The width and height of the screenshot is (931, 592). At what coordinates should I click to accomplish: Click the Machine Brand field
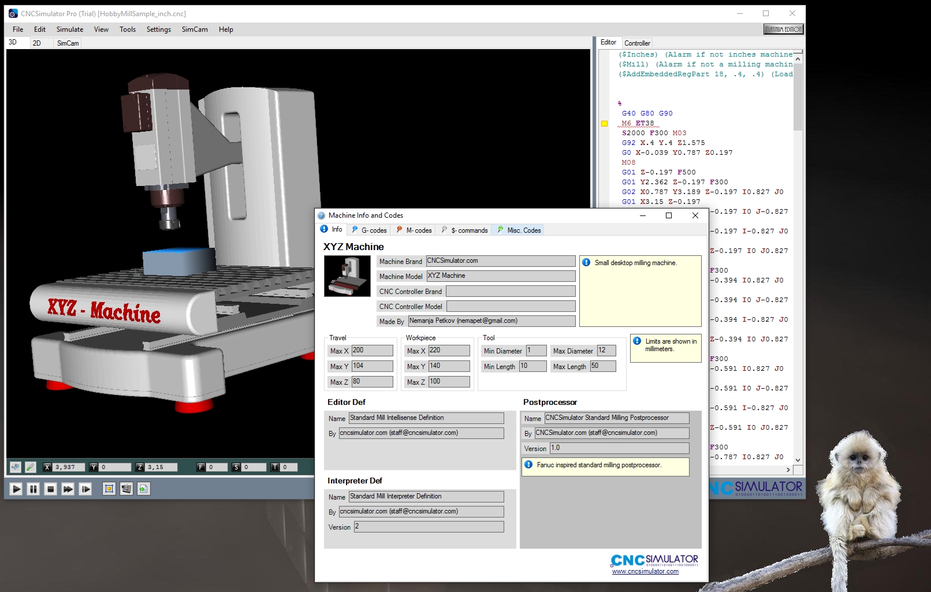coord(501,261)
